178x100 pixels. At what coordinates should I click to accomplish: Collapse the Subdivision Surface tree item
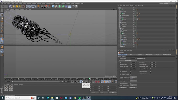(120, 43)
